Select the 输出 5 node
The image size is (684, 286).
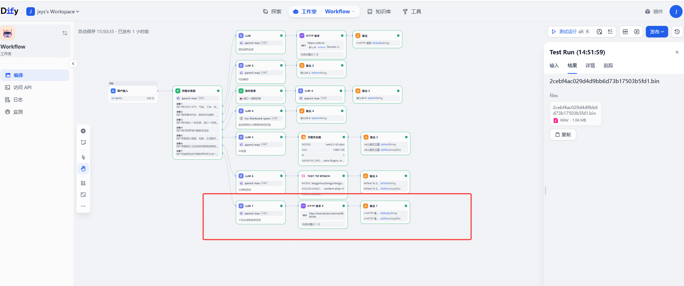coord(385,144)
